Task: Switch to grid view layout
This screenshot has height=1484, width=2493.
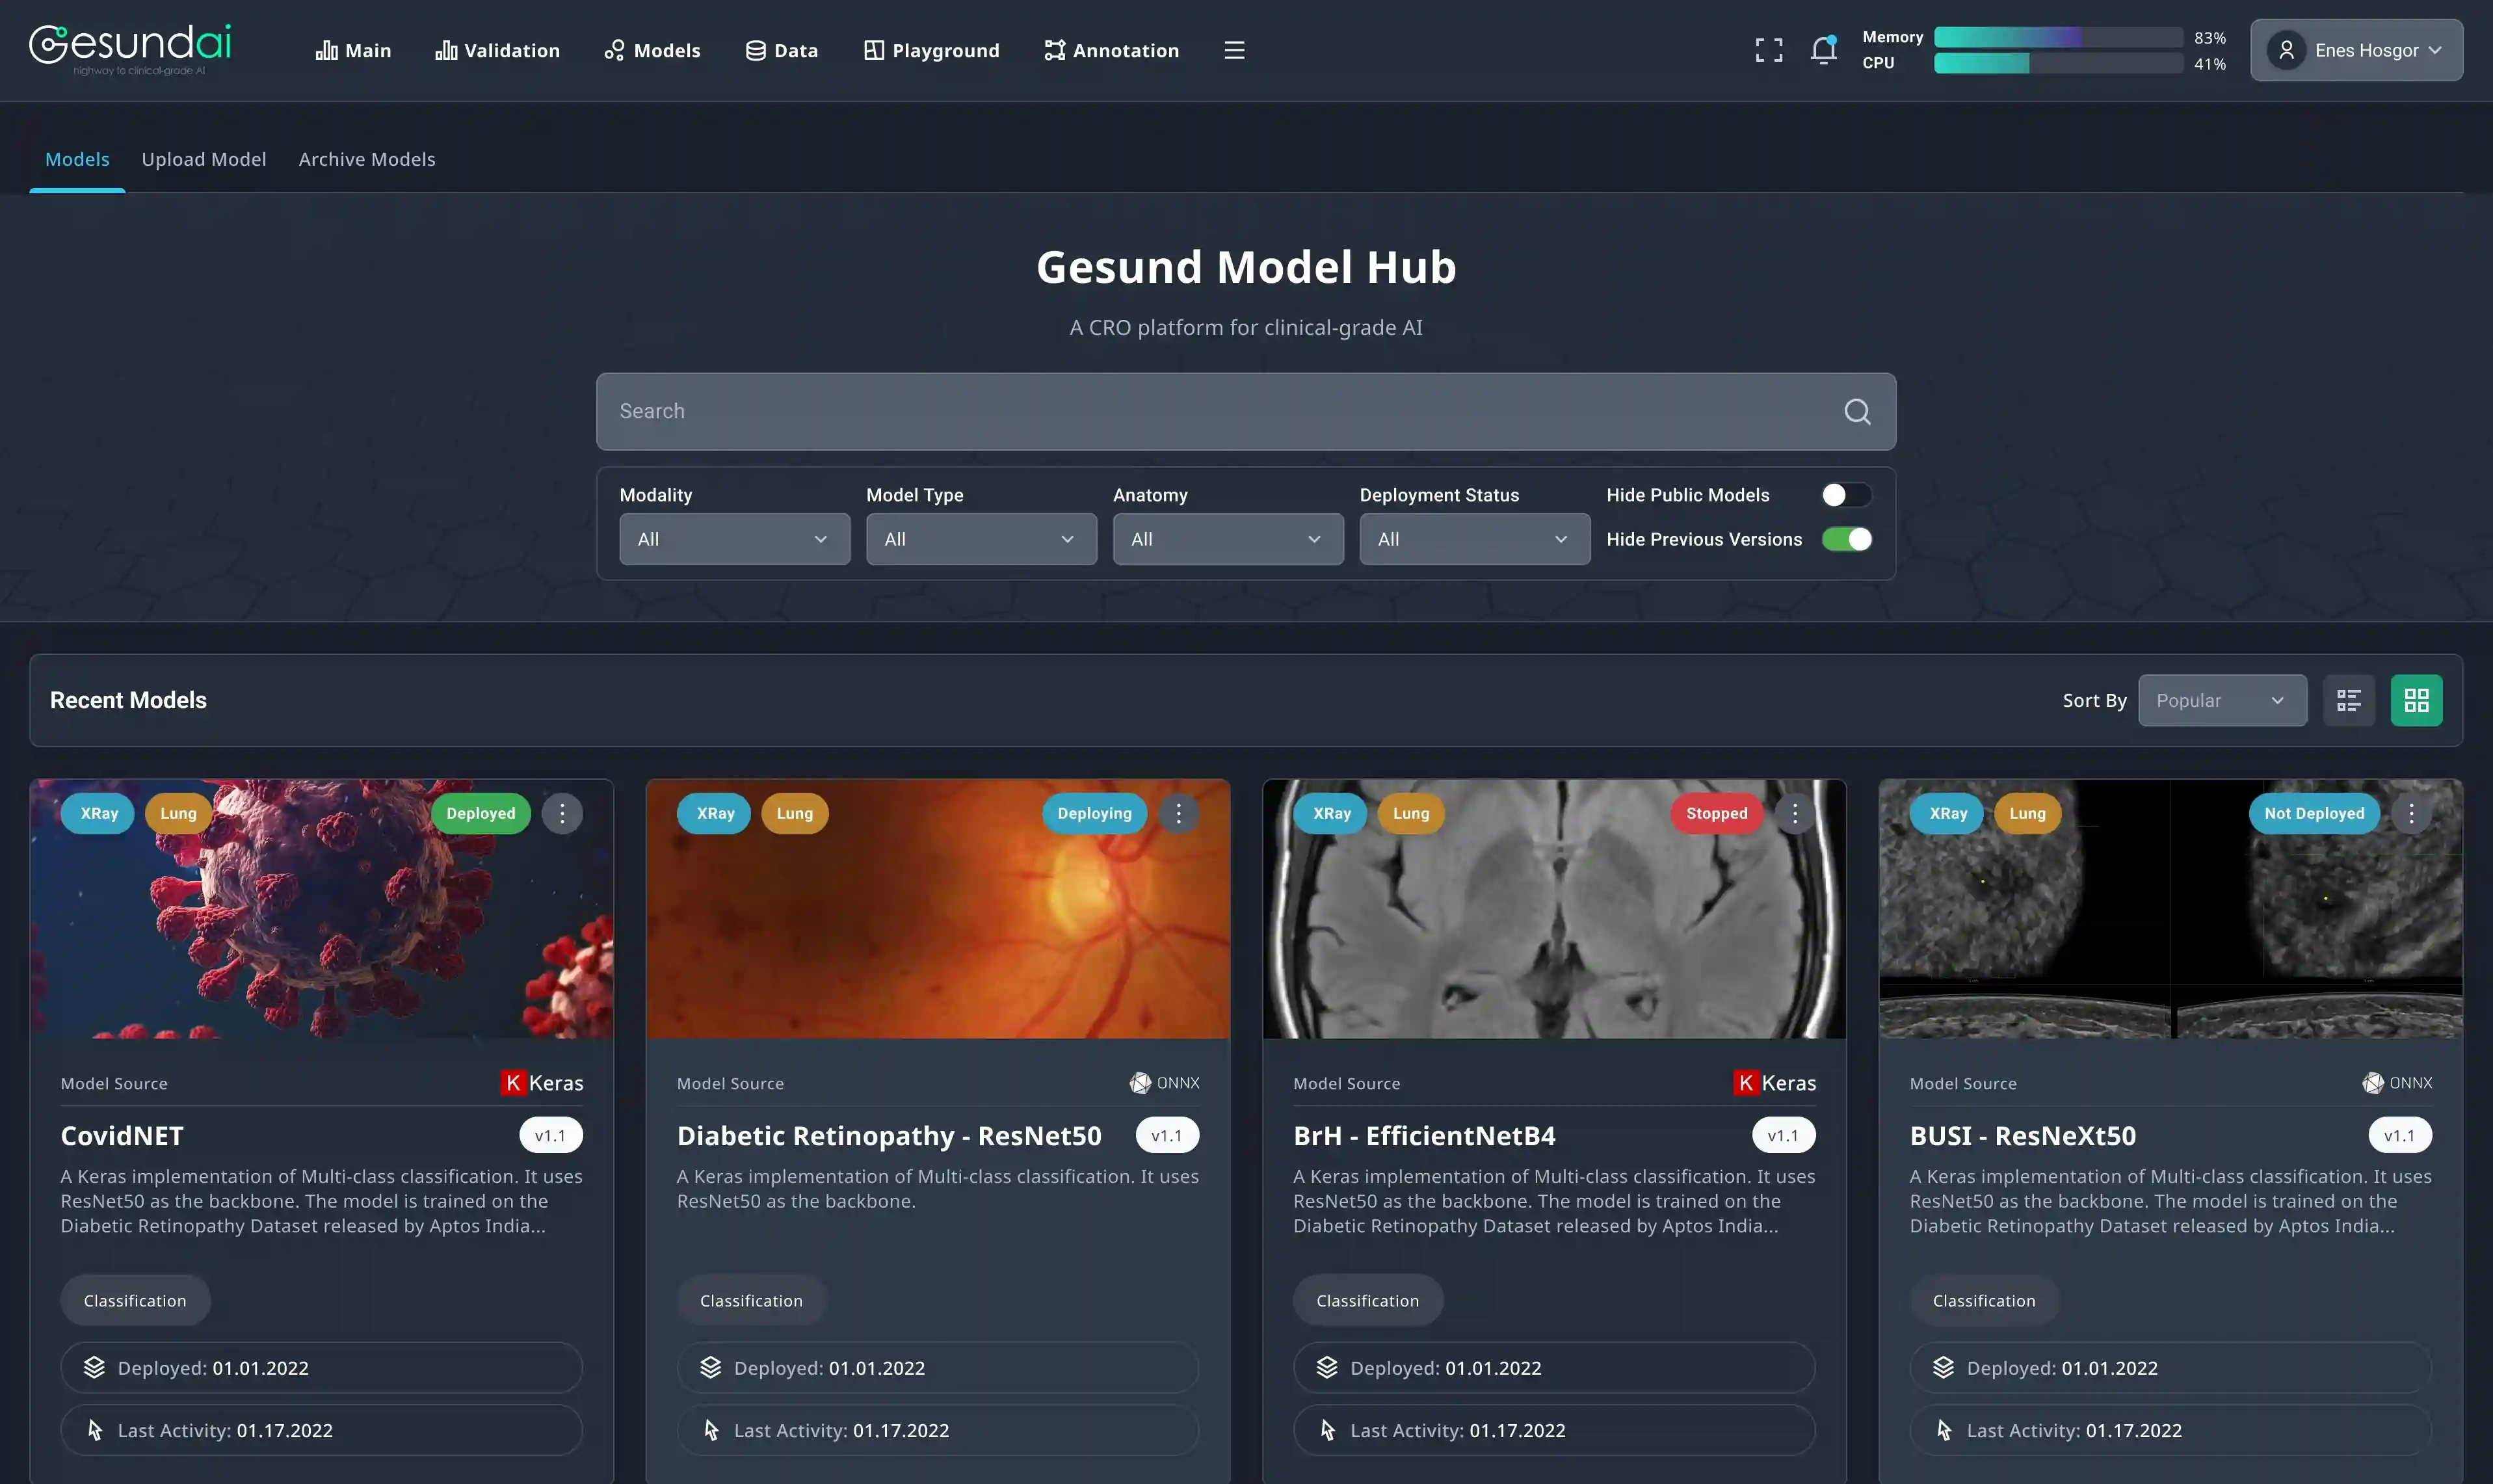Action: (2416, 700)
